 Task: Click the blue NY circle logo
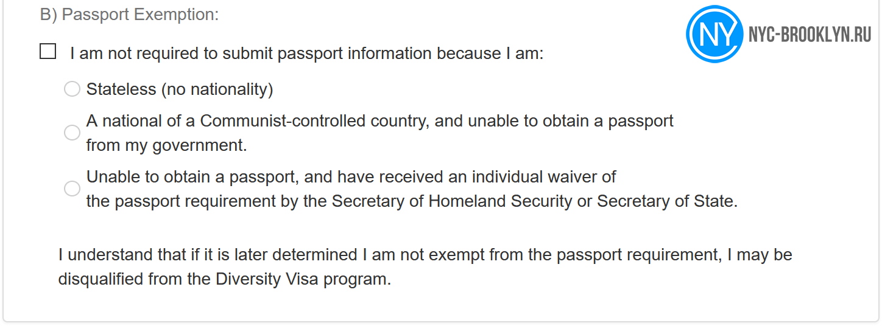(715, 34)
